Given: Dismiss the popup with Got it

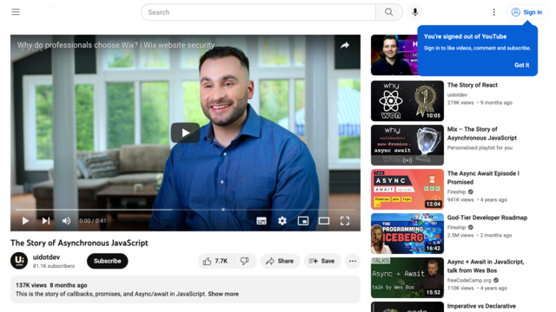Looking at the screenshot, I should 521,65.
